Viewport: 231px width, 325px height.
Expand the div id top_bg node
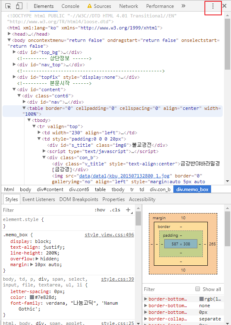pos(14,52)
